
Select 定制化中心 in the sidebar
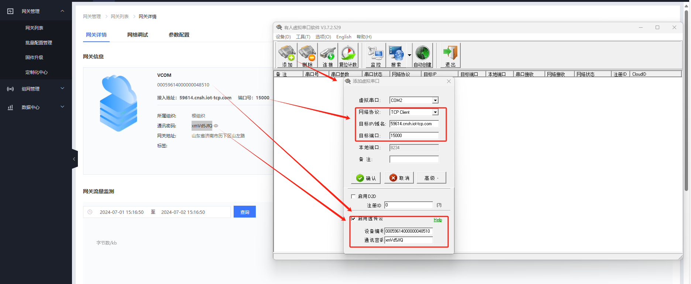click(x=36, y=72)
